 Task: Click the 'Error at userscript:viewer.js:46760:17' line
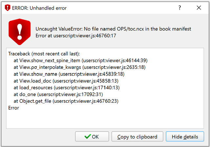[x=76, y=36]
